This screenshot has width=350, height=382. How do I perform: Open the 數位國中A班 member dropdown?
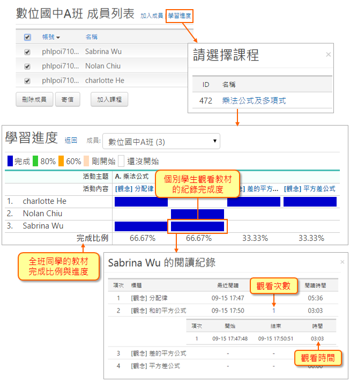[x=161, y=141]
